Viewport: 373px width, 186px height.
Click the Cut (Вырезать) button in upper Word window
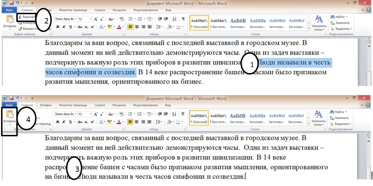pos(26,17)
